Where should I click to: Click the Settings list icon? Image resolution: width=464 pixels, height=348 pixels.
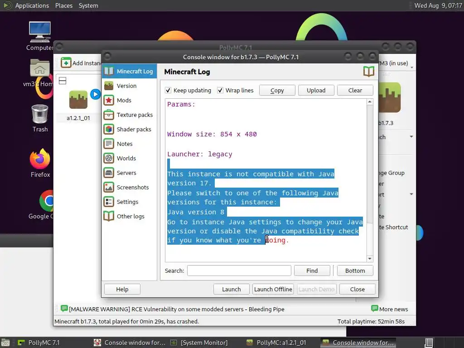point(109,202)
